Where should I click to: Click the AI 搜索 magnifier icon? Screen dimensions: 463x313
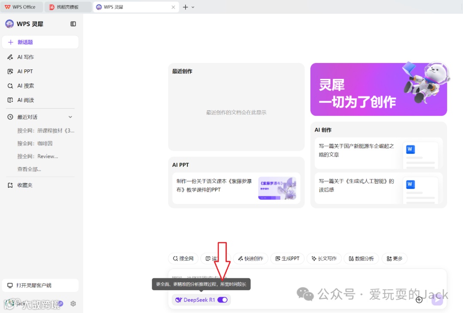(10, 86)
